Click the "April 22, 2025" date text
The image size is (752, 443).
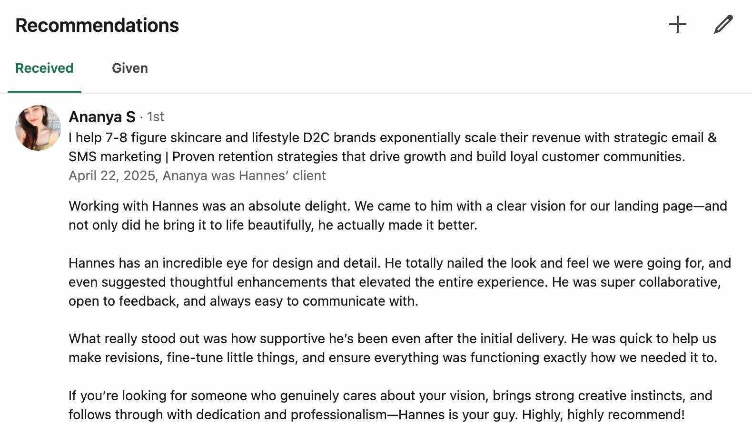point(112,176)
